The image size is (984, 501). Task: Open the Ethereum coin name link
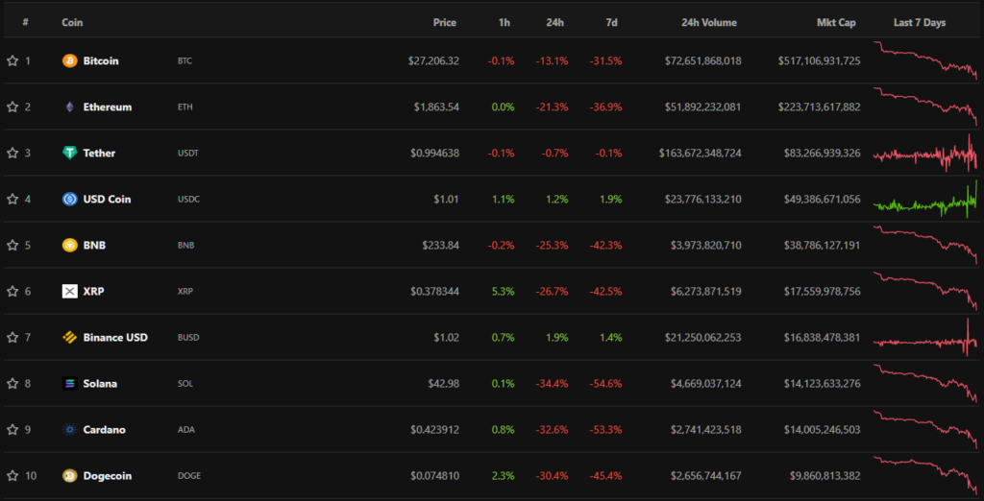(x=107, y=107)
